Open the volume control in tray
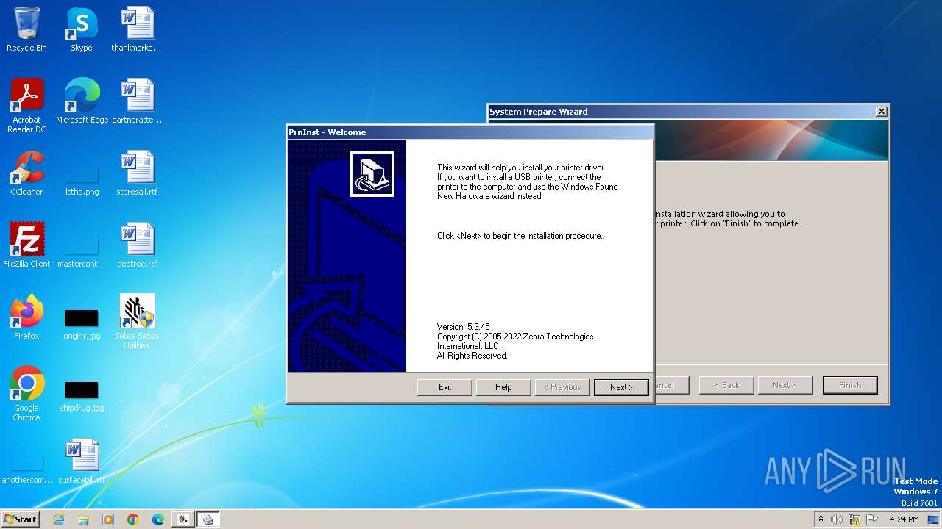The height and width of the screenshot is (529, 942). [837, 519]
